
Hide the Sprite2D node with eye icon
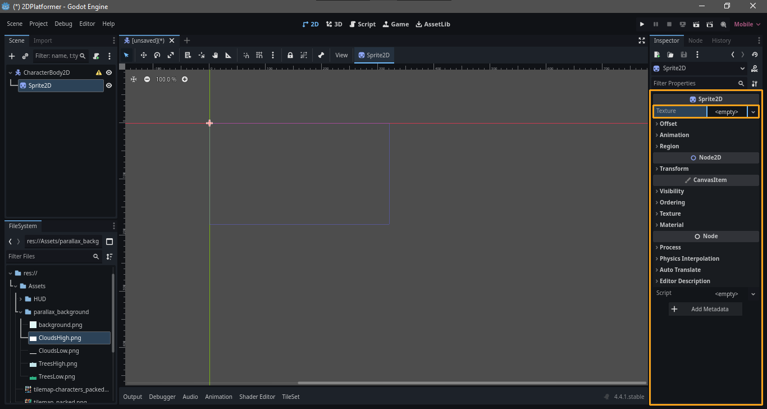click(x=109, y=85)
